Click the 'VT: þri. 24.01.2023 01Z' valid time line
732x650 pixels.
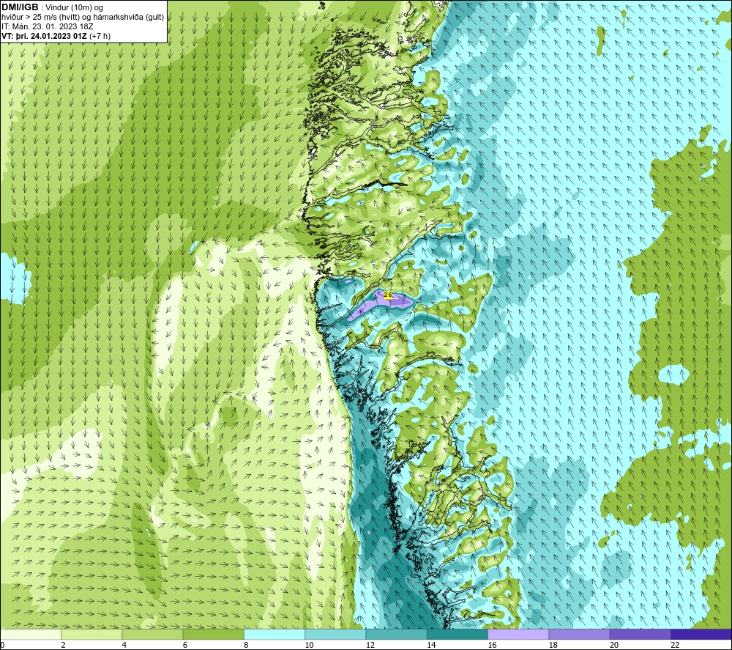[x=56, y=36]
